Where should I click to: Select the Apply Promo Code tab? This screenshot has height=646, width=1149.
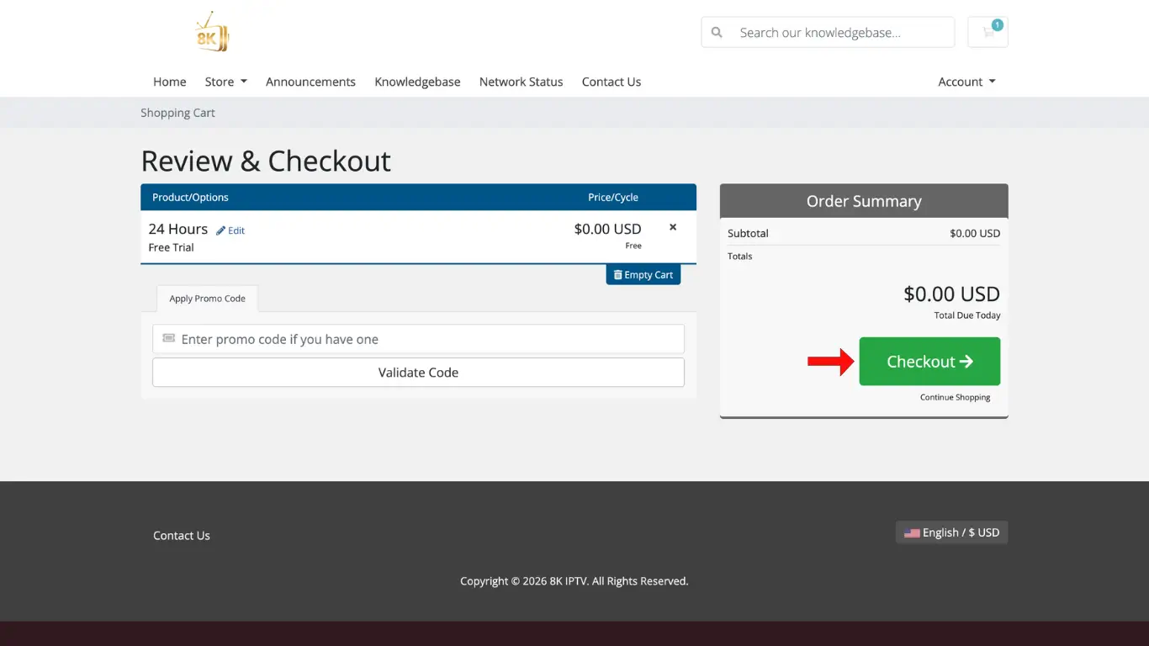pos(207,299)
